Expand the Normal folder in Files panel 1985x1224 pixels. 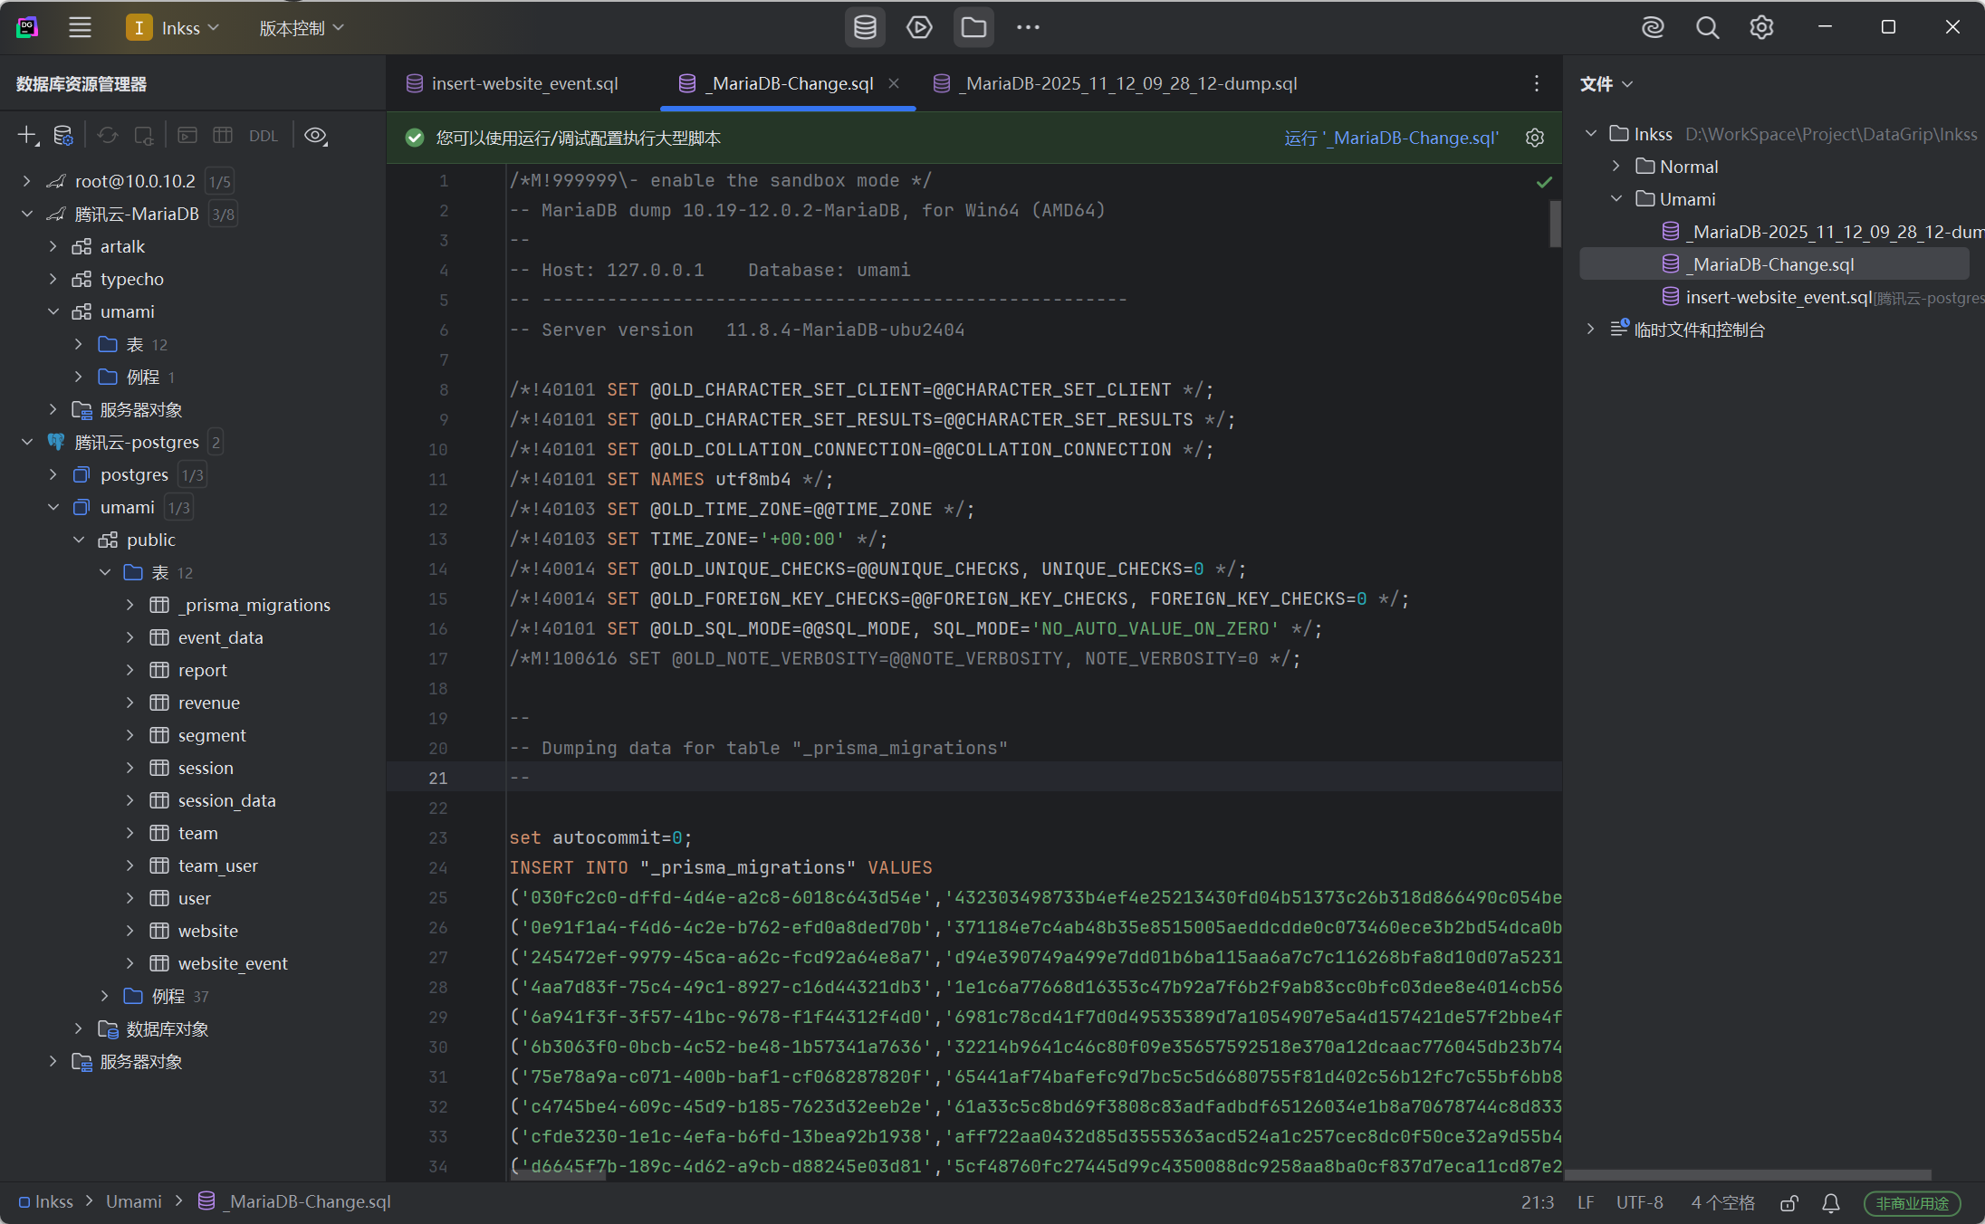(x=1616, y=166)
